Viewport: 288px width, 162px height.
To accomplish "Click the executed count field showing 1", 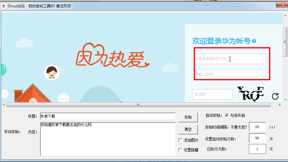I will click(257, 149).
